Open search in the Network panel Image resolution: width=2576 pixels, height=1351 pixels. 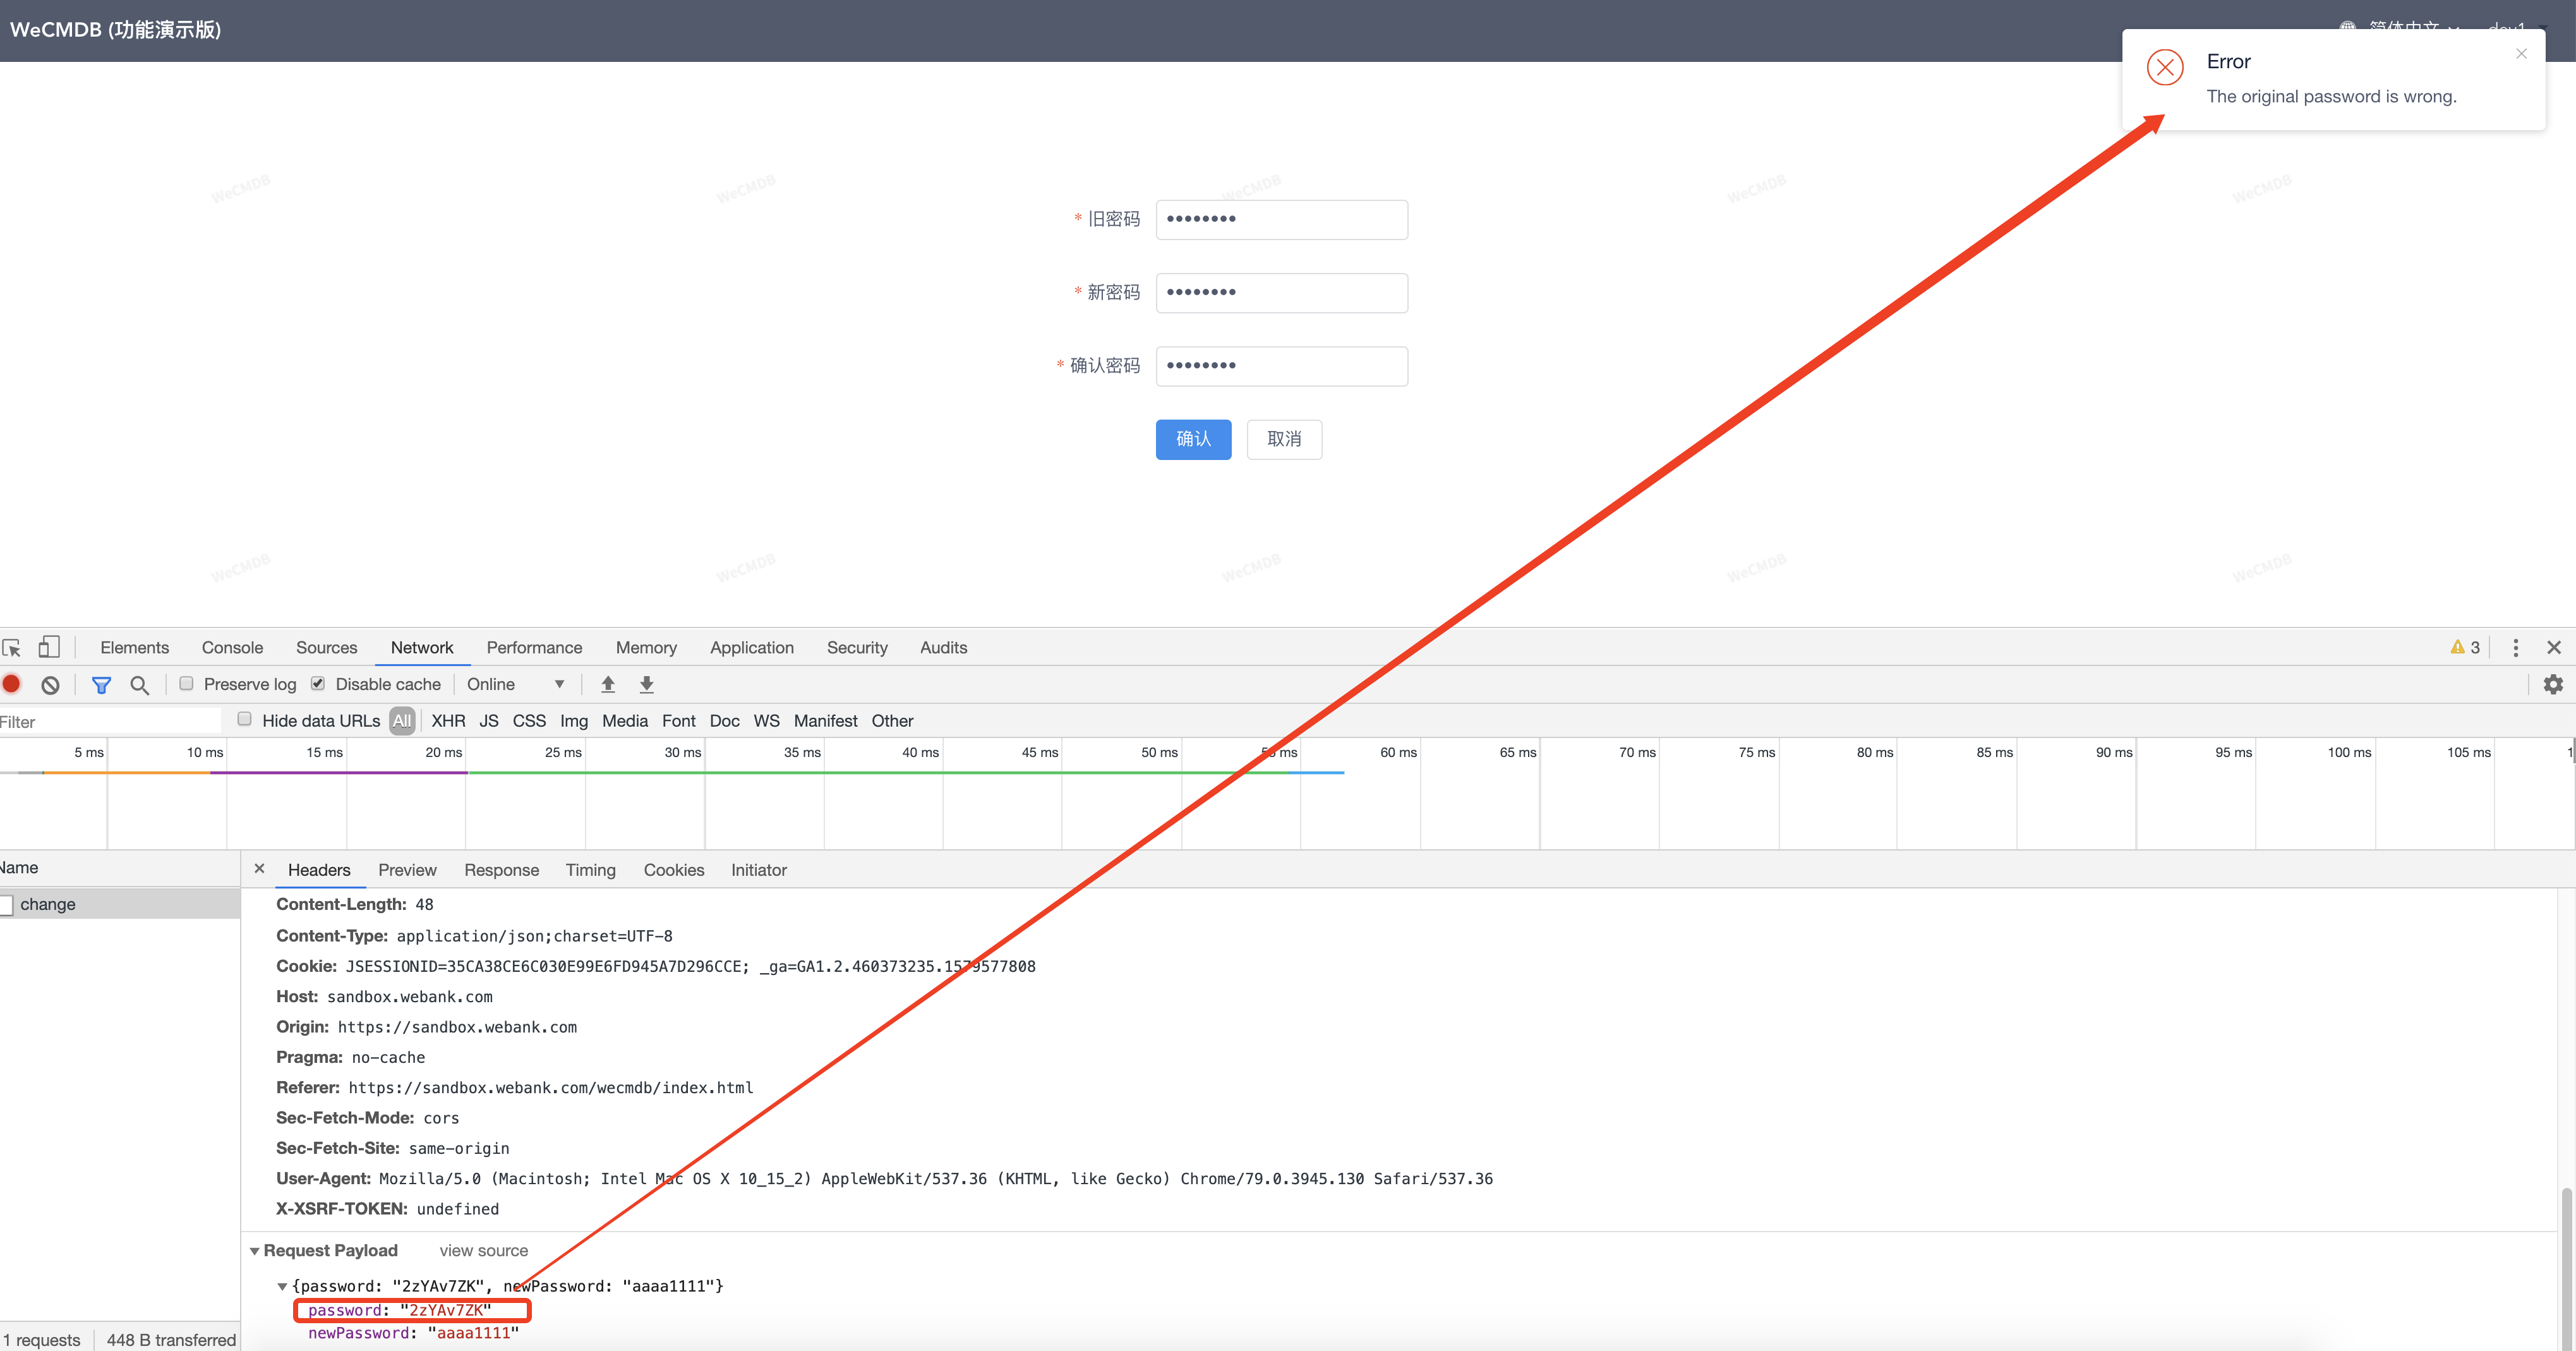[x=139, y=684]
